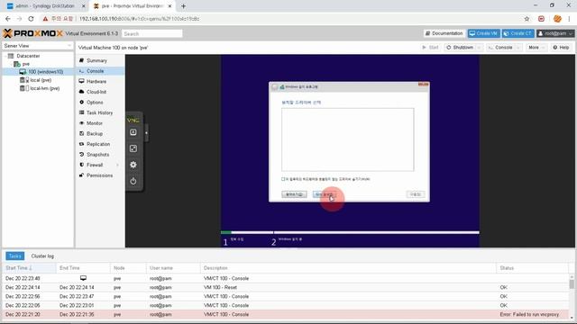Close the Windows setup dialog

(423, 85)
